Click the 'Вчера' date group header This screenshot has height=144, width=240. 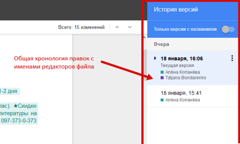pyautogui.click(x=162, y=44)
